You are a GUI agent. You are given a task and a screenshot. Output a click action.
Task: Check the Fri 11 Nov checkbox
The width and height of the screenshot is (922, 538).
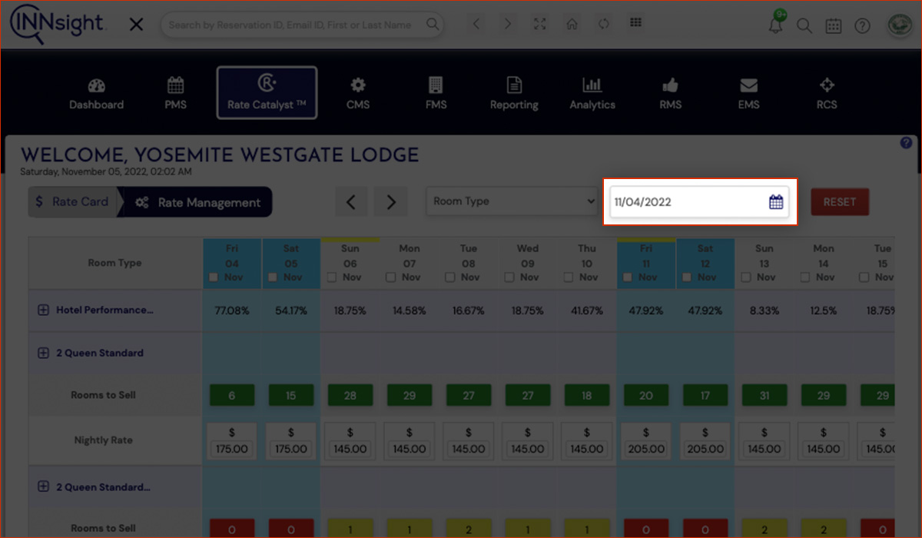[x=628, y=277]
